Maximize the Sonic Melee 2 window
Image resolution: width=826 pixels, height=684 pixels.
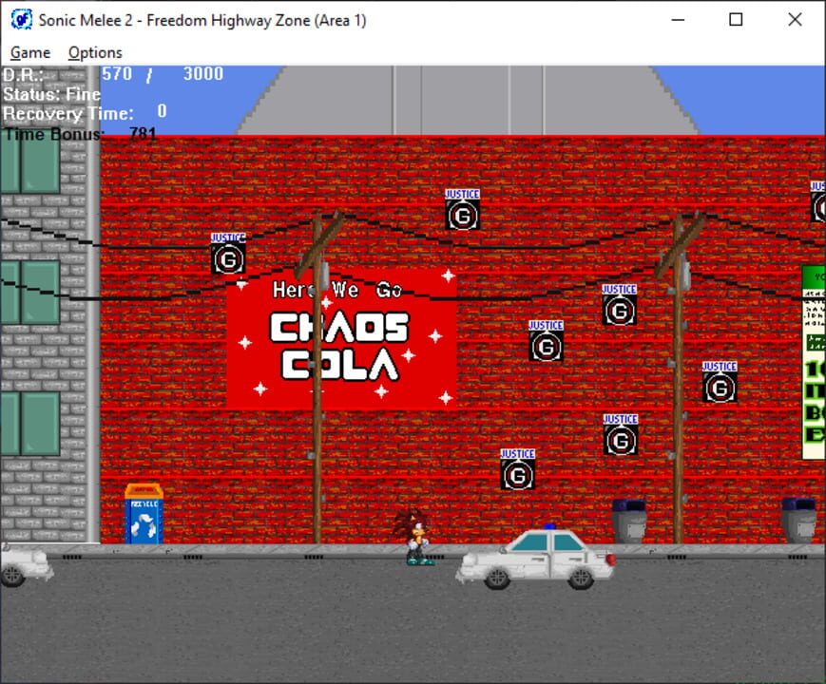pos(736,19)
